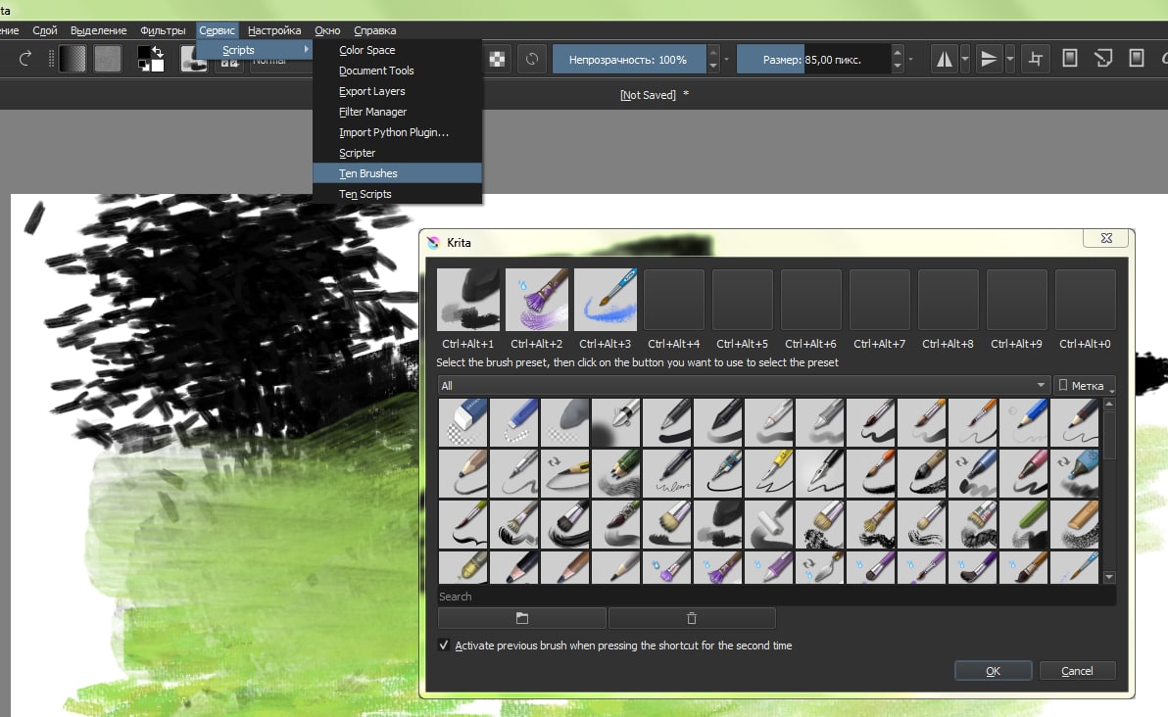Swap foreground and background colors
Image resolution: width=1168 pixels, height=717 pixels.
pos(158,51)
